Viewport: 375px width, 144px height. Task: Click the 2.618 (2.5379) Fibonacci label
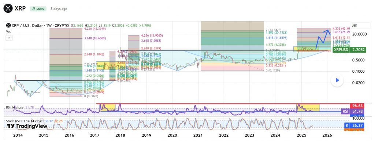(151, 49)
